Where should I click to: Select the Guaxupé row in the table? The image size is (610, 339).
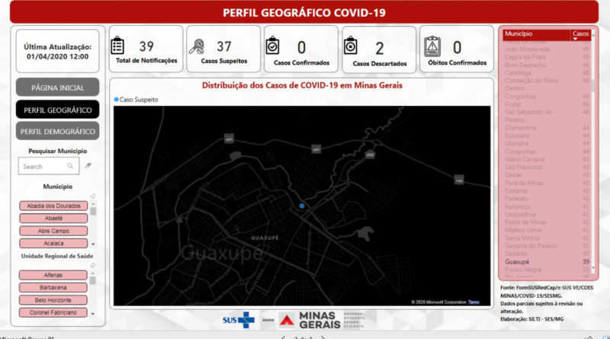(x=547, y=261)
